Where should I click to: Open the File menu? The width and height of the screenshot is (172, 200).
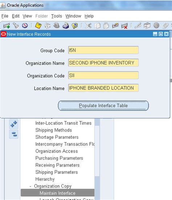(x=5, y=16)
